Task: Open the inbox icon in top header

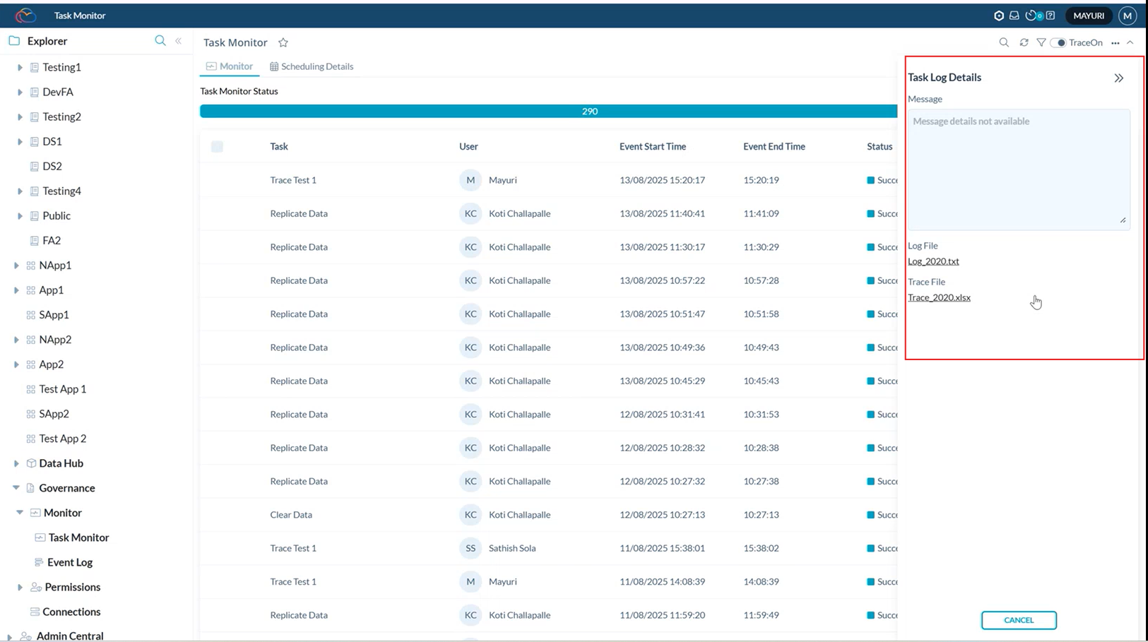Action: tap(1014, 16)
